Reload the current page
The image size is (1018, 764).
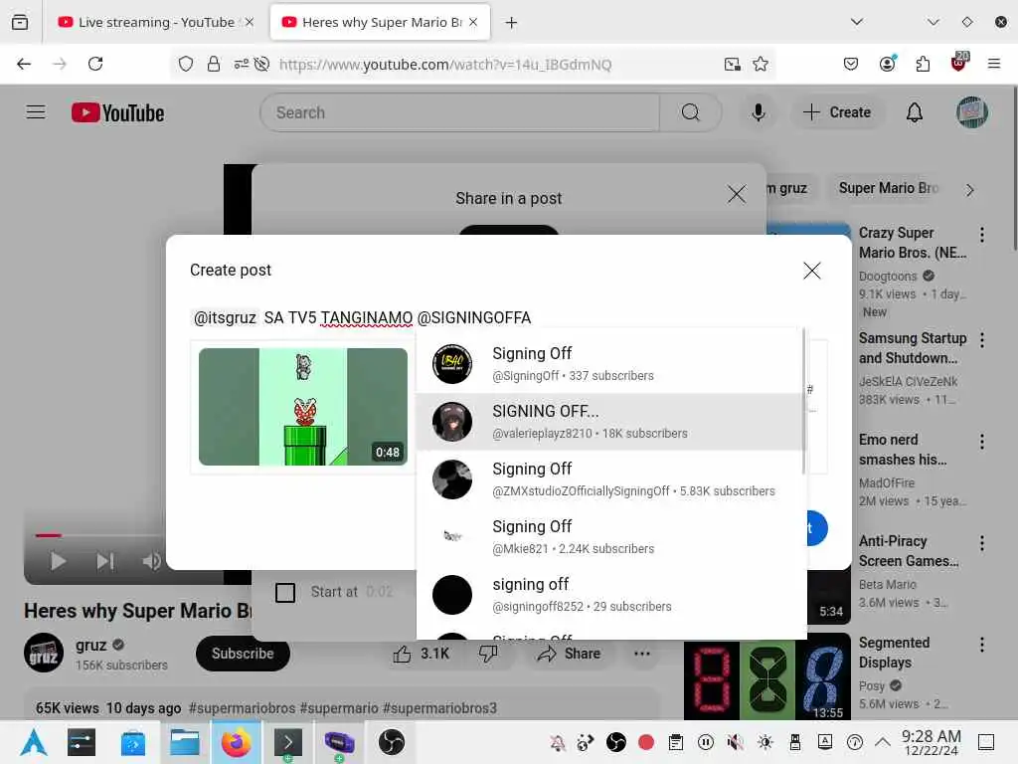pos(95,64)
